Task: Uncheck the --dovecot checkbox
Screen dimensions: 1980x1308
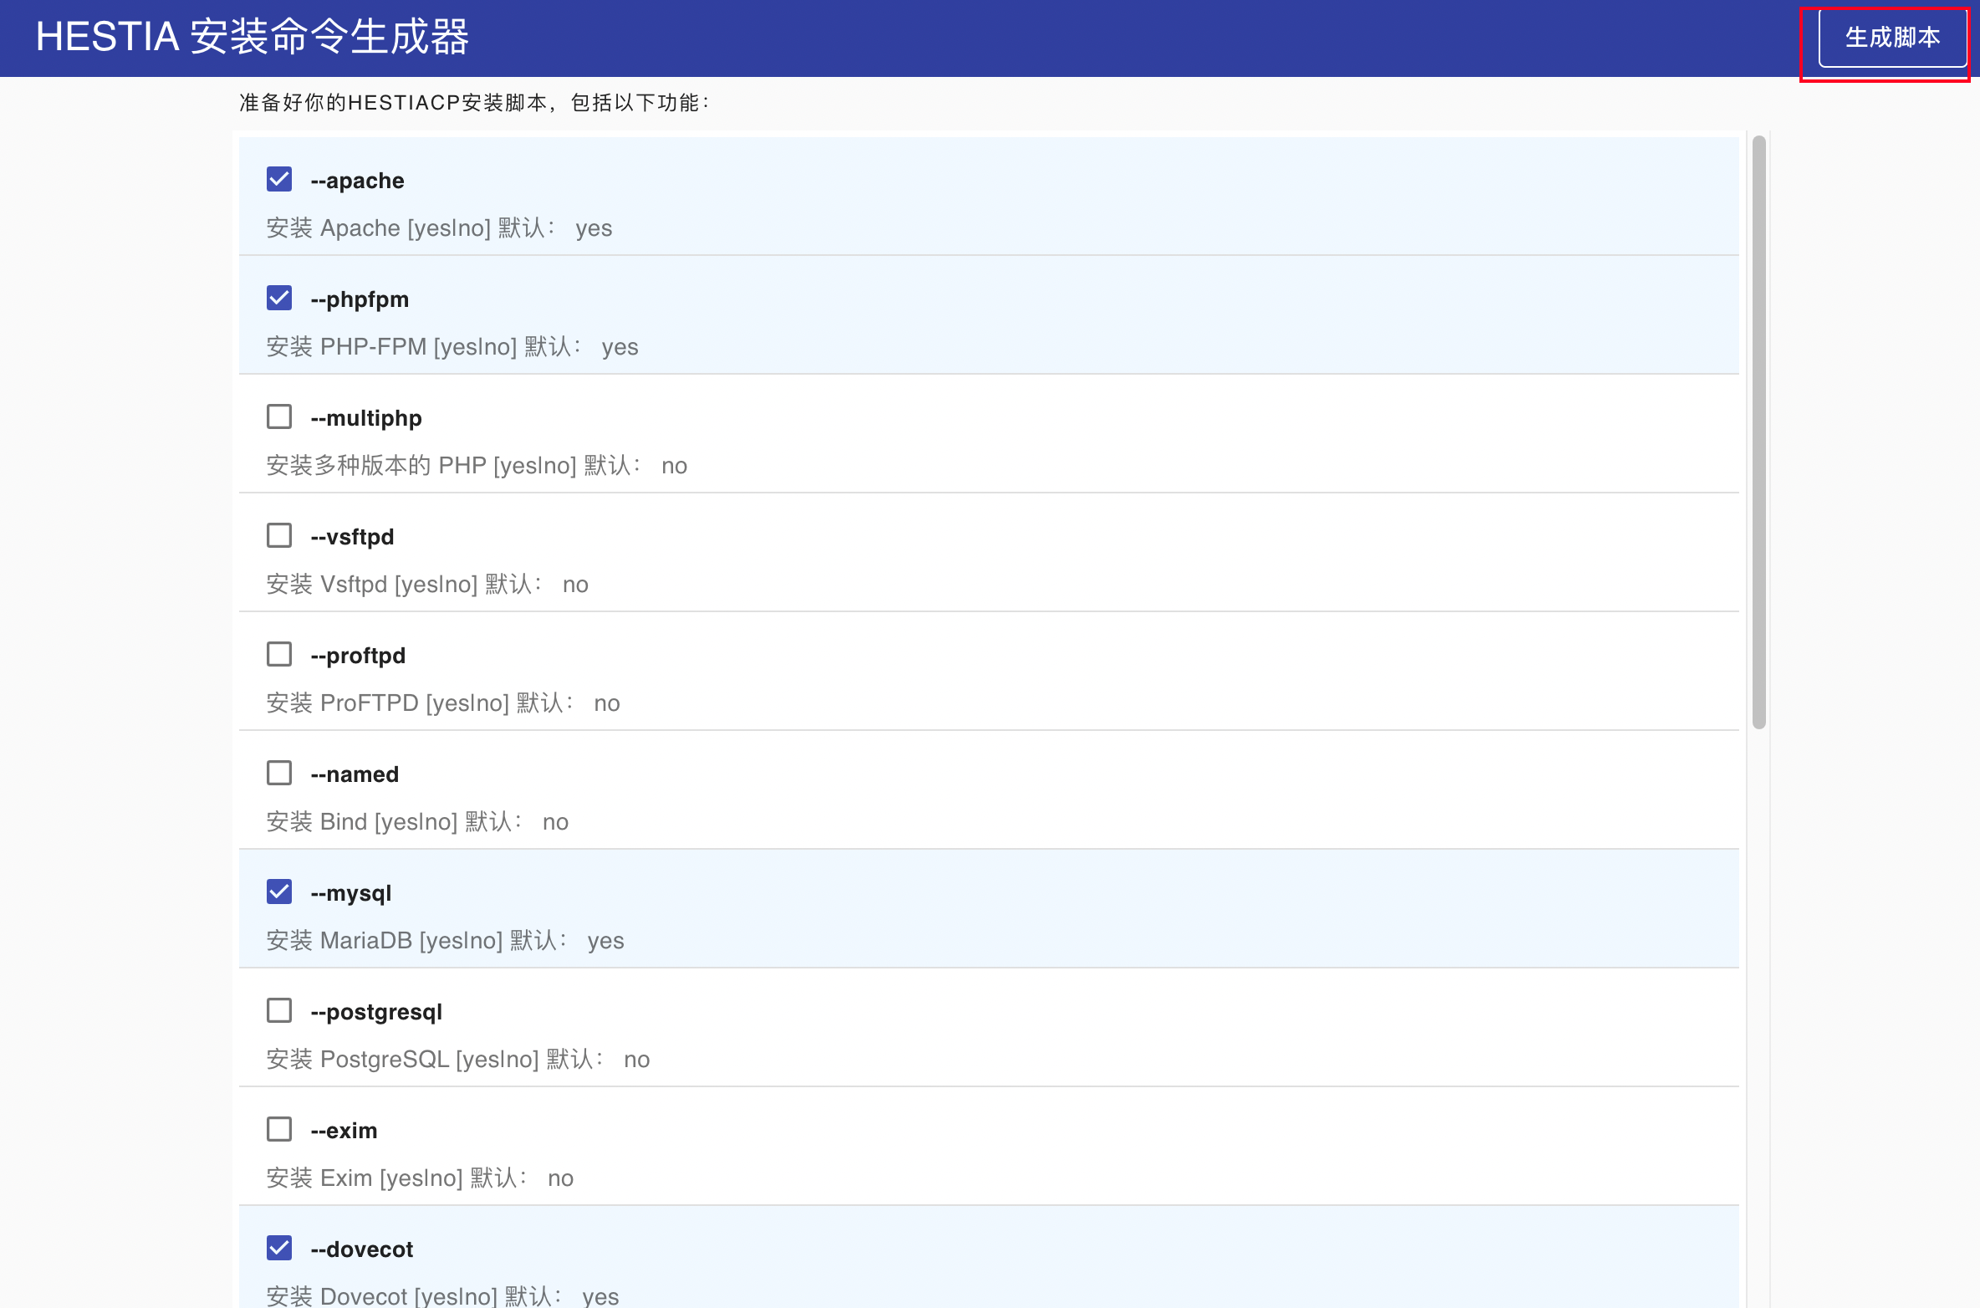Action: point(279,1249)
